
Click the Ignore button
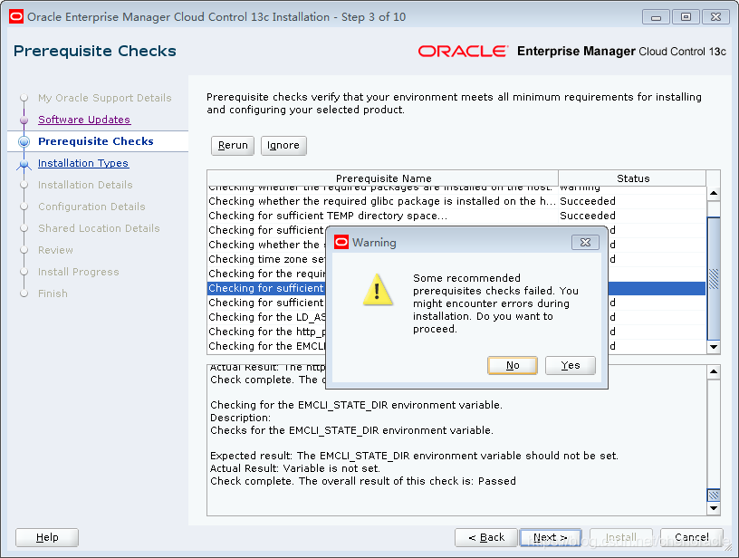pyautogui.click(x=283, y=145)
